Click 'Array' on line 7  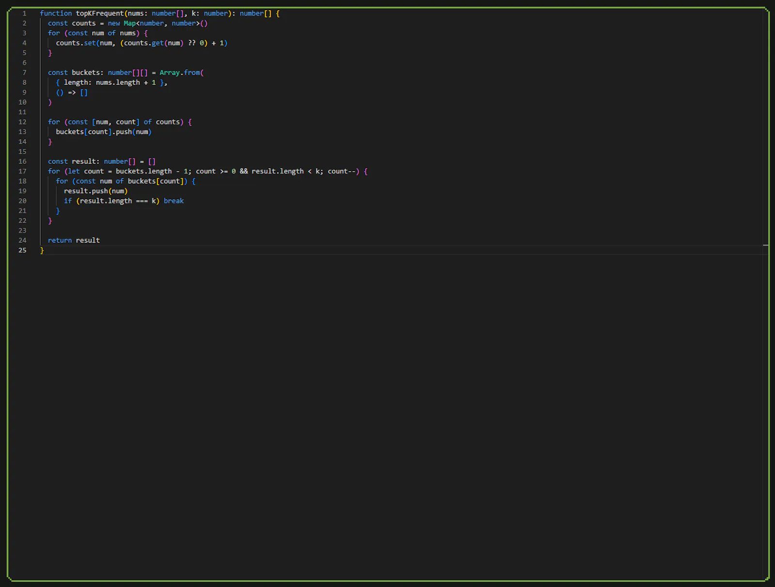(170, 73)
